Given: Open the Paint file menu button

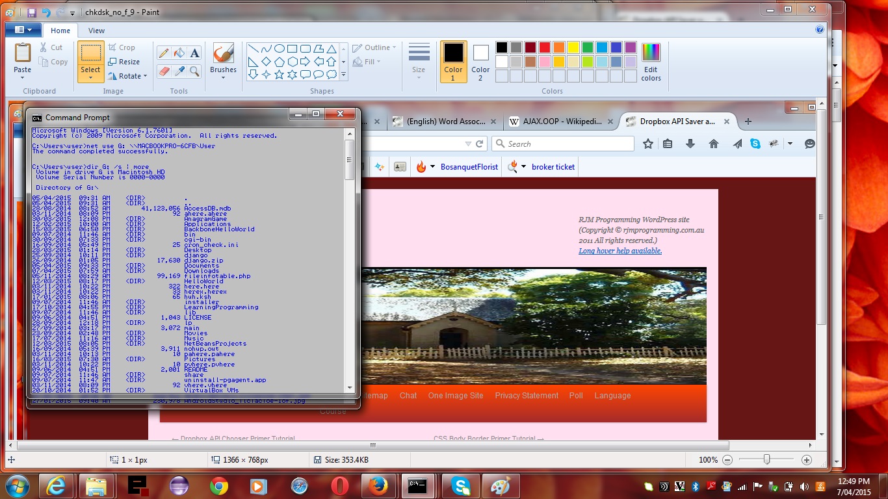Looking at the screenshot, I should (x=23, y=30).
